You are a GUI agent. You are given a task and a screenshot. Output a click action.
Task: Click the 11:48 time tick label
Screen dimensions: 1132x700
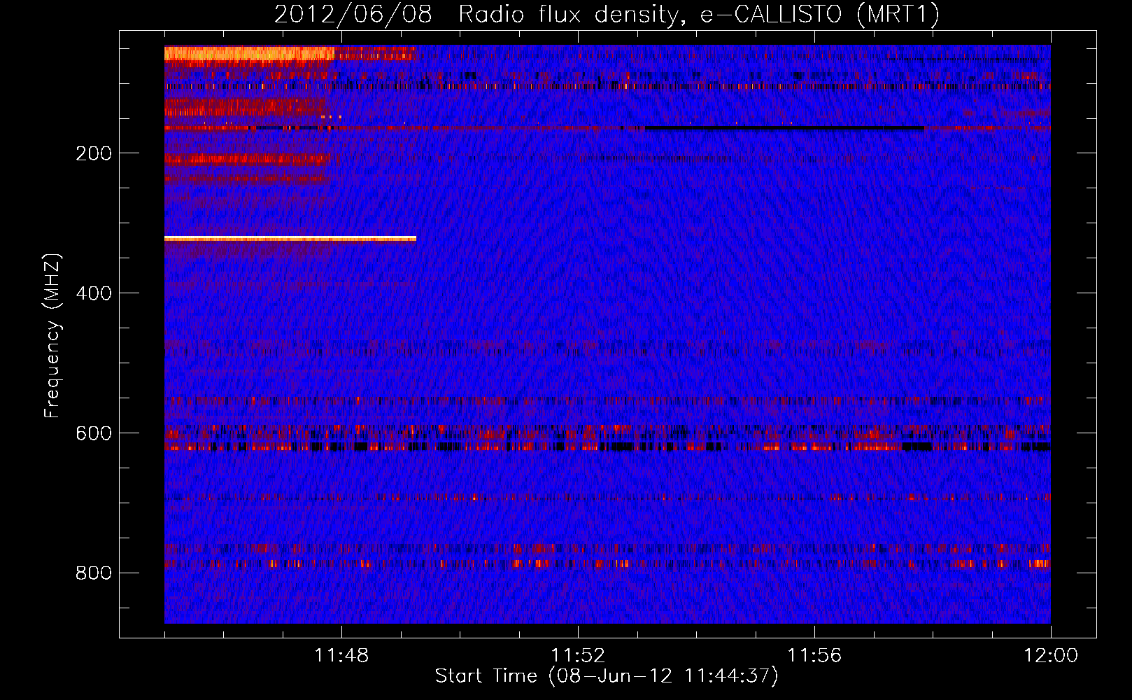(341, 656)
